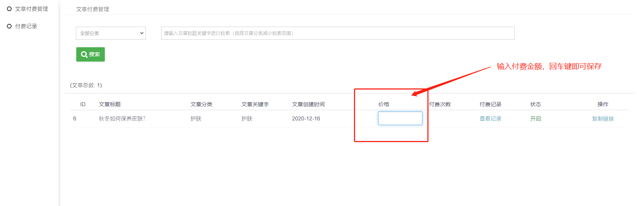
Task: Expand the 全部分类 category dropdown
Action: point(111,33)
